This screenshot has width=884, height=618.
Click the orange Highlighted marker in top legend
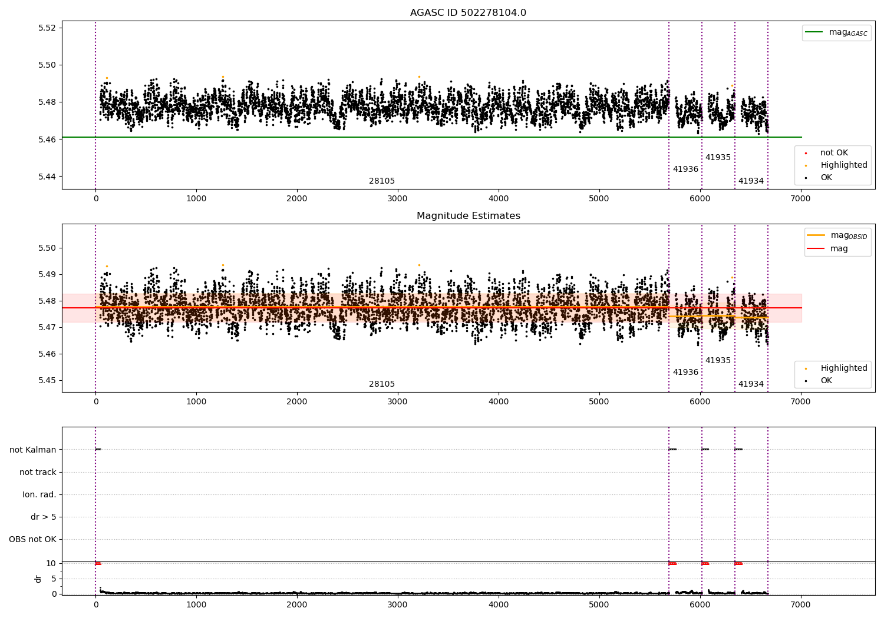(806, 165)
